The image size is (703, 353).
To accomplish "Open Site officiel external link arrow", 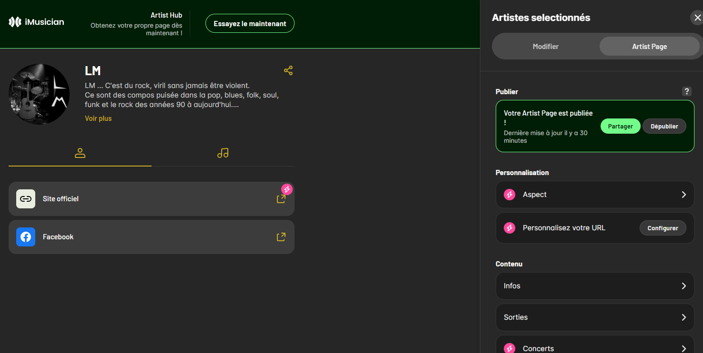I will (x=281, y=199).
